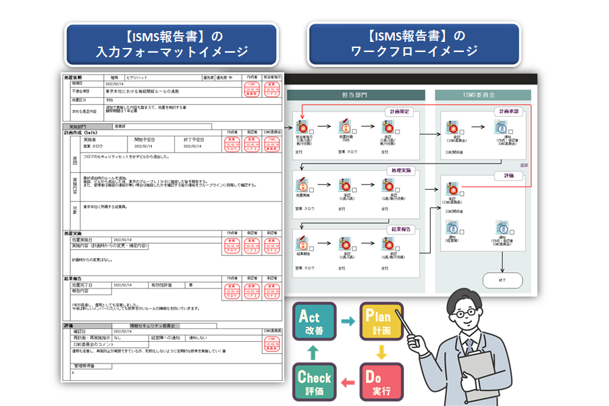Select the ISMS委員会 lane header
Image resolution: width=609 pixels, height=406 pixels.
(483, 96)
